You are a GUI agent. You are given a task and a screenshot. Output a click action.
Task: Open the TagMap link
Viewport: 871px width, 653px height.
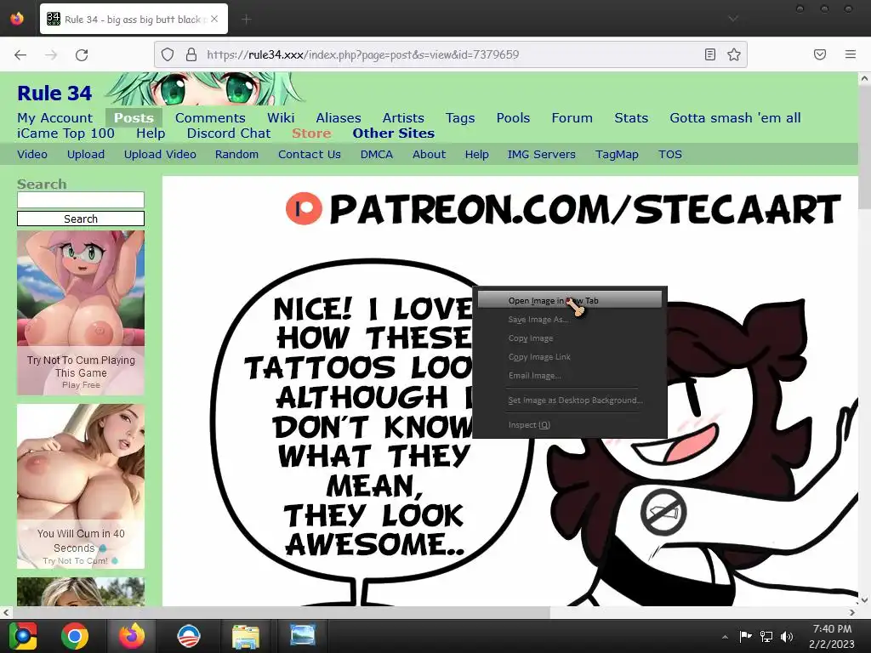coord(617,155)
